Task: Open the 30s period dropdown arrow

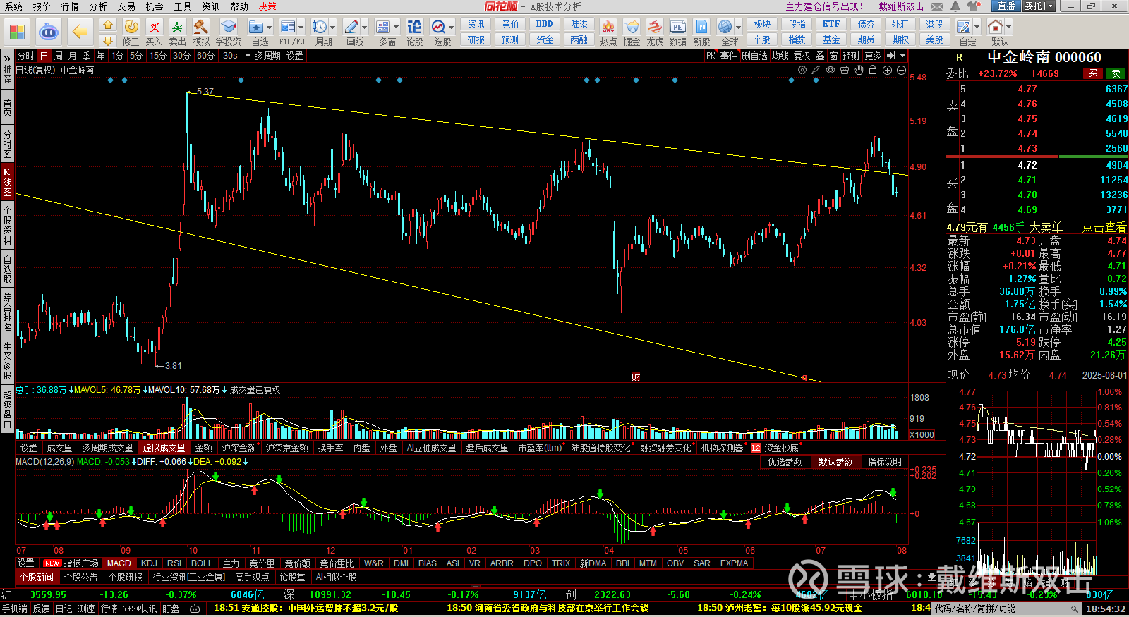Action: pyautogui.click(x=248, y=56)
